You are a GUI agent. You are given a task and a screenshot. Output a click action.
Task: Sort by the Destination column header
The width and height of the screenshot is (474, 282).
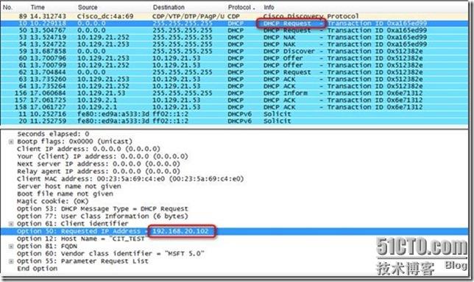pos(169,7)
